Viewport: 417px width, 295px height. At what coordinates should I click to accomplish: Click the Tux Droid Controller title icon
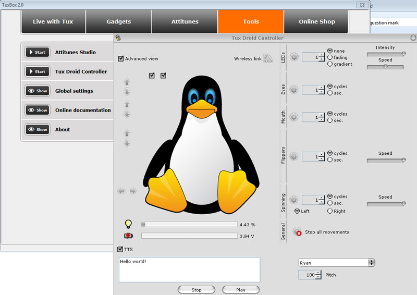point(118,38)
